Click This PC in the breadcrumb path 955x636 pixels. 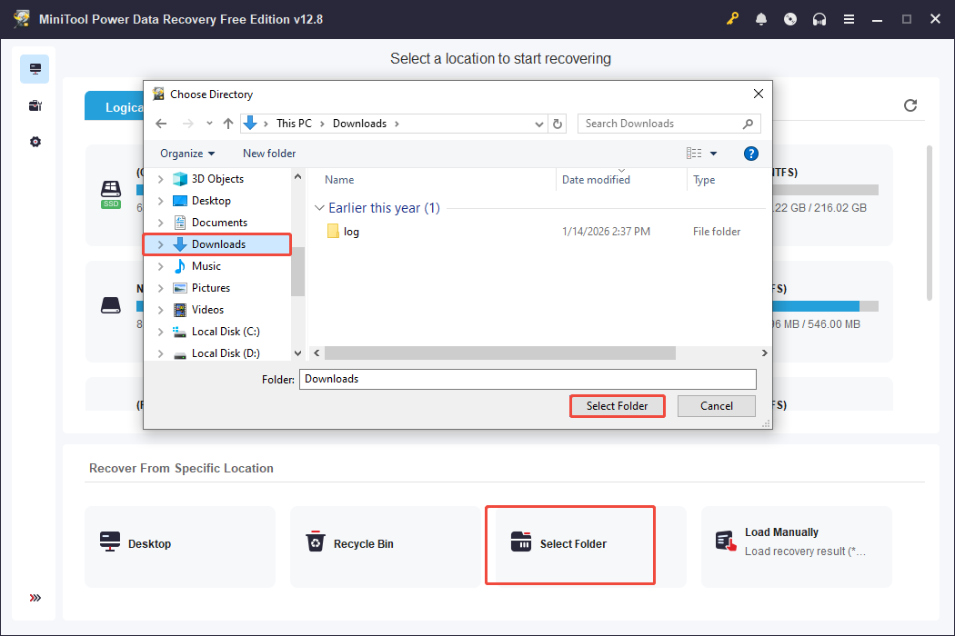[x=294, y=124]
